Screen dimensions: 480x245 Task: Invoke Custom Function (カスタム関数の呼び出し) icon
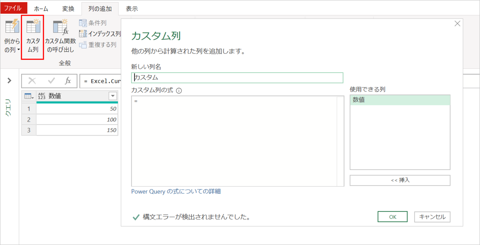click(x=61, y=26)
